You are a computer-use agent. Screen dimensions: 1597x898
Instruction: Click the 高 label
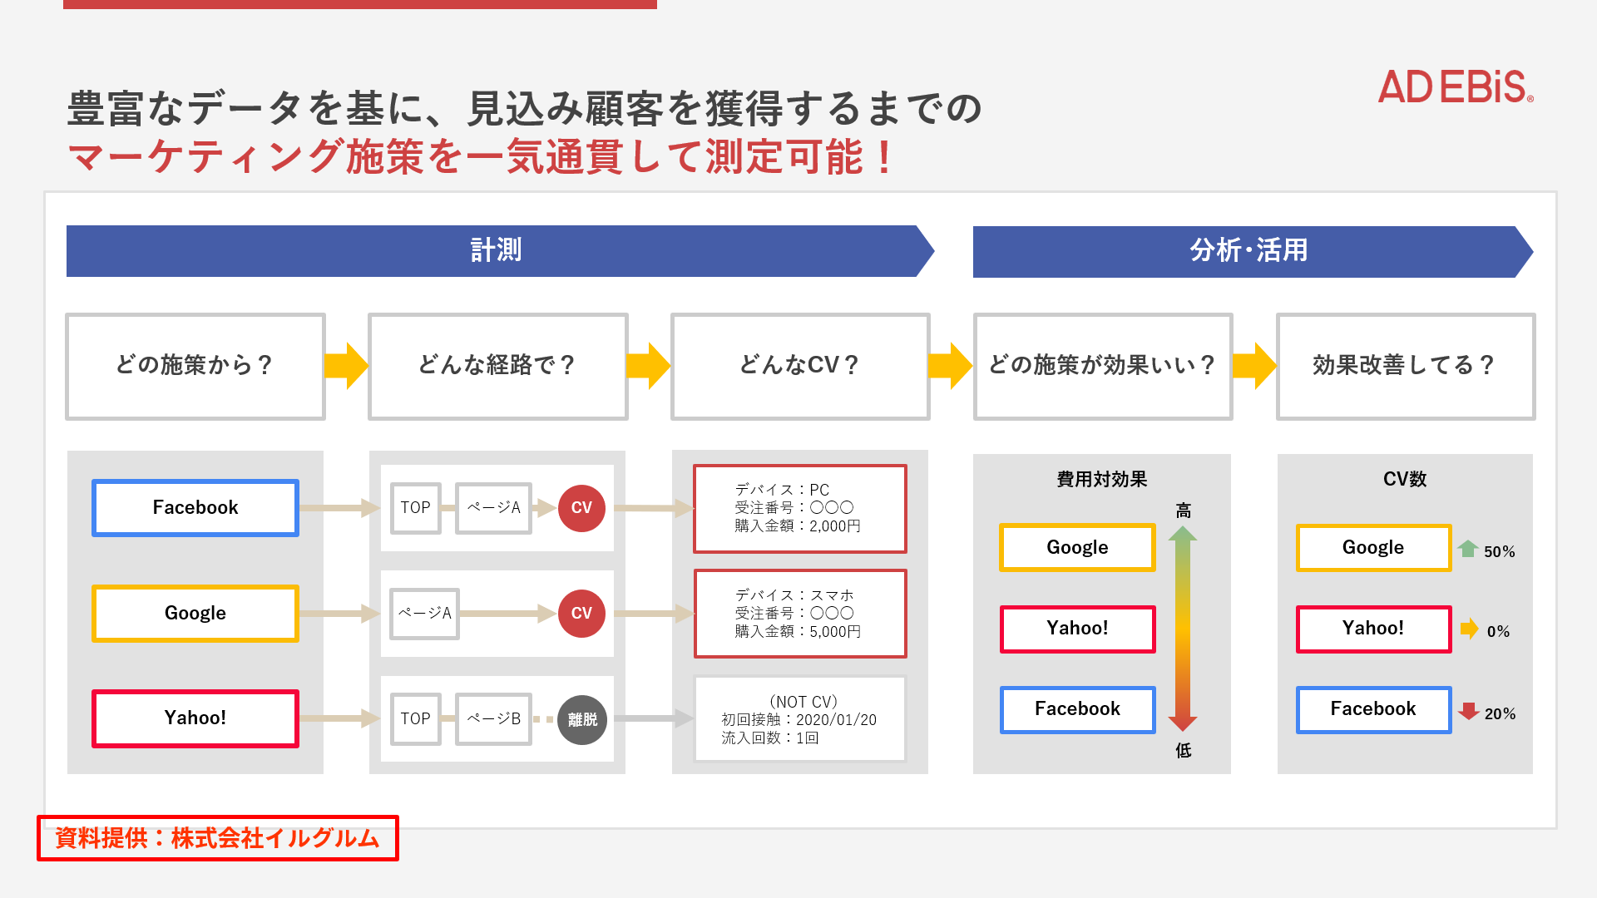pyautogui.click(x=1184, y=511)
